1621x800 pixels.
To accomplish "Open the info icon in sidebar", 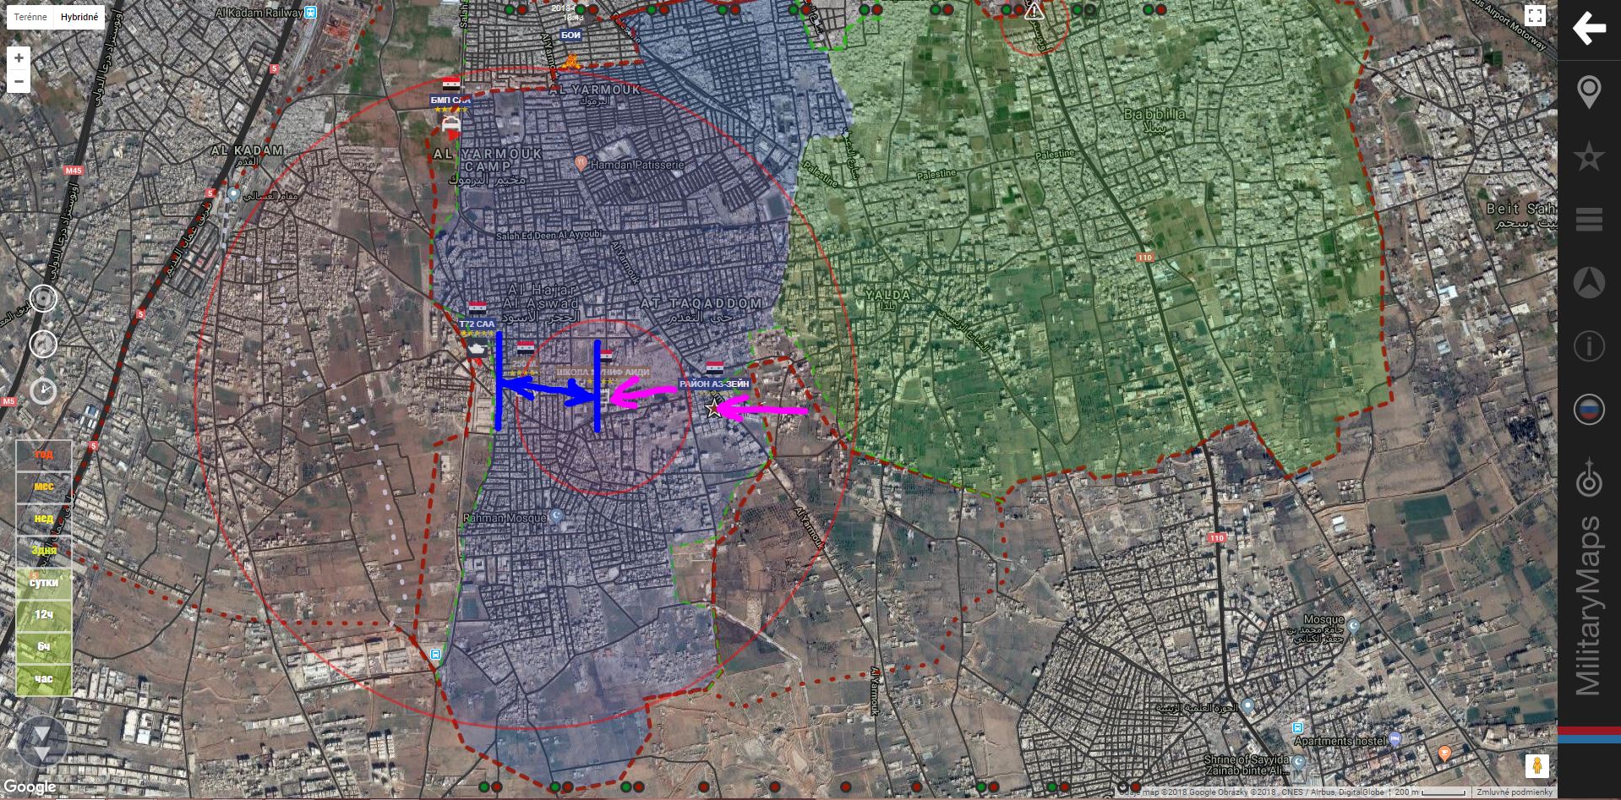I will pyautogui.click(x=1588, y=346).
